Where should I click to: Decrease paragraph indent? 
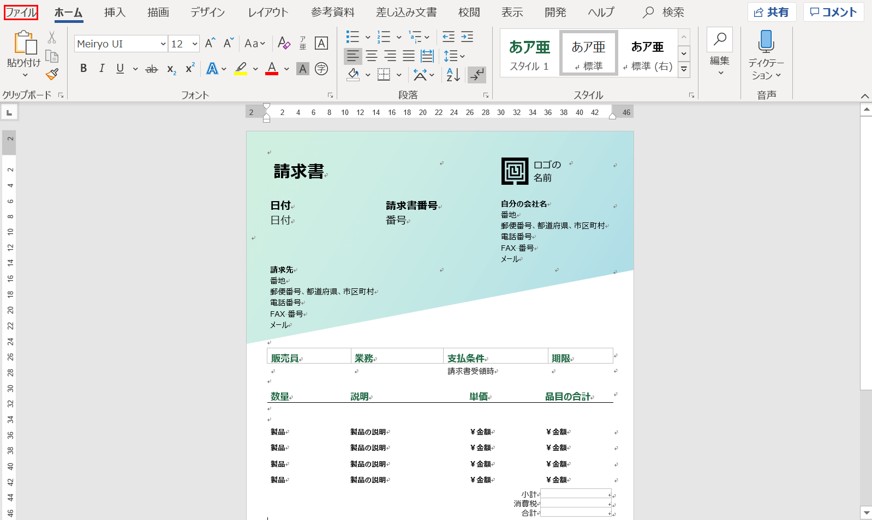pyautogui.click(x=449, y=37)
